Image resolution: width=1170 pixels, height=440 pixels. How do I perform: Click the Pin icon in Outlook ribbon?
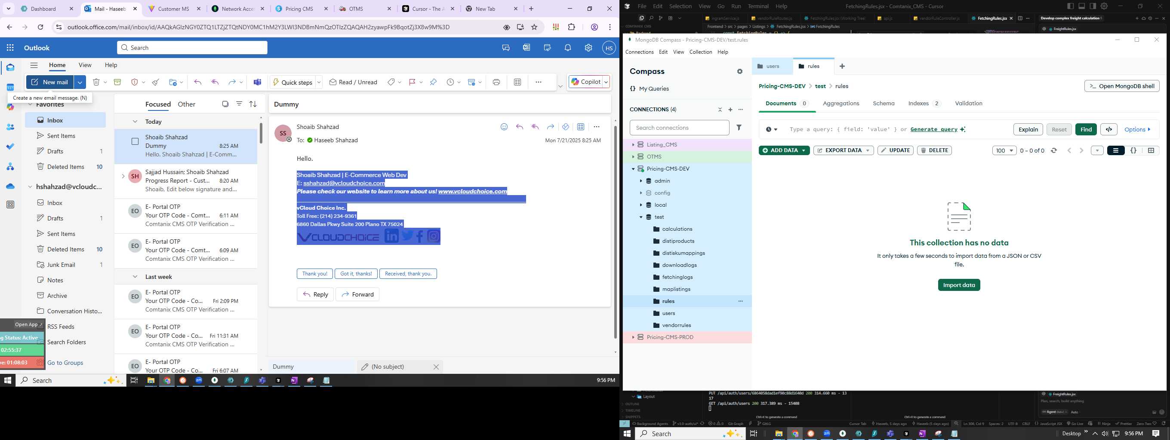[x=433, y=82]
